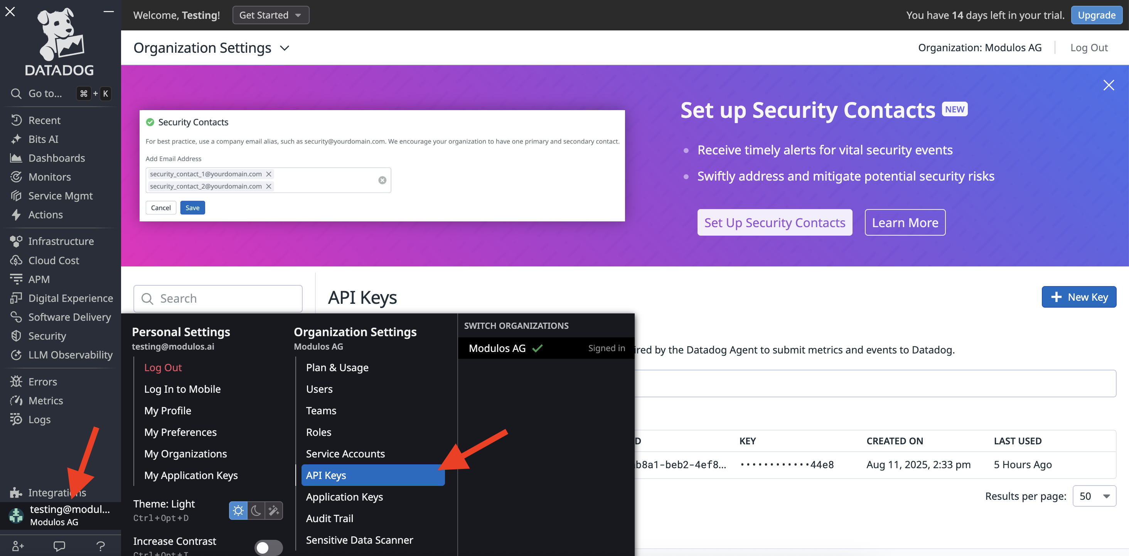
Task: Click the invite user icon
Action: [x=18, y=546]
